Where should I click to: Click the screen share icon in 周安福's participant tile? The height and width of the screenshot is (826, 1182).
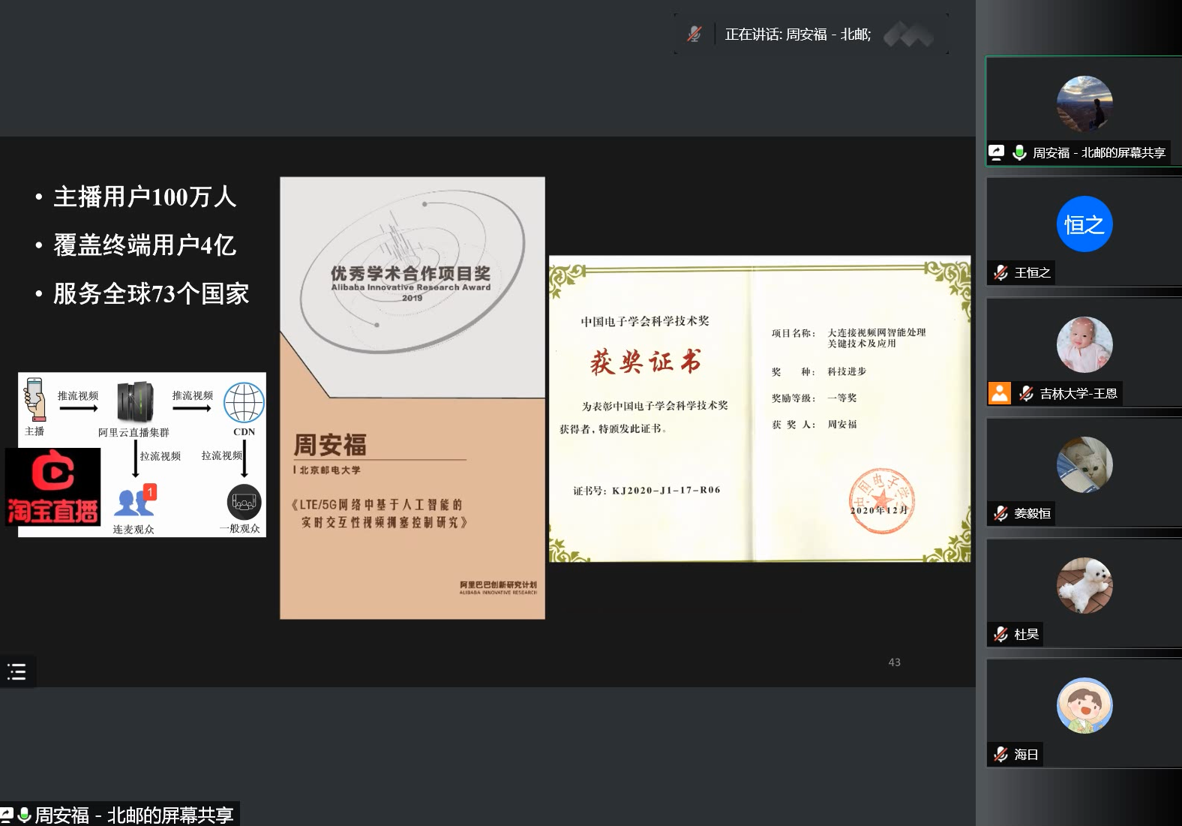996,152
